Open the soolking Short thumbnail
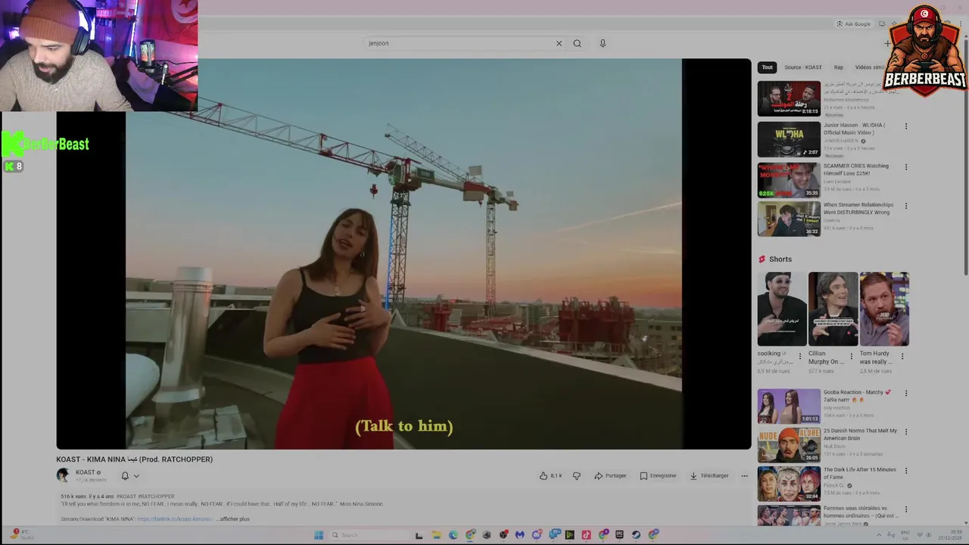 coord(782,309)
